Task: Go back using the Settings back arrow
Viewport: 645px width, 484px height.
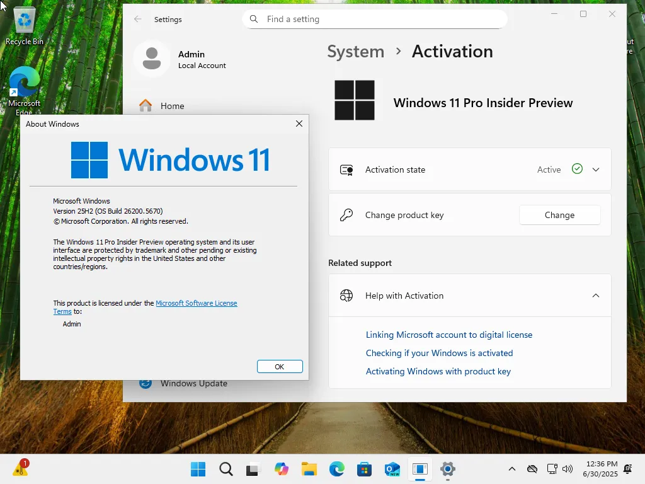Action: (x=138, y=19)
